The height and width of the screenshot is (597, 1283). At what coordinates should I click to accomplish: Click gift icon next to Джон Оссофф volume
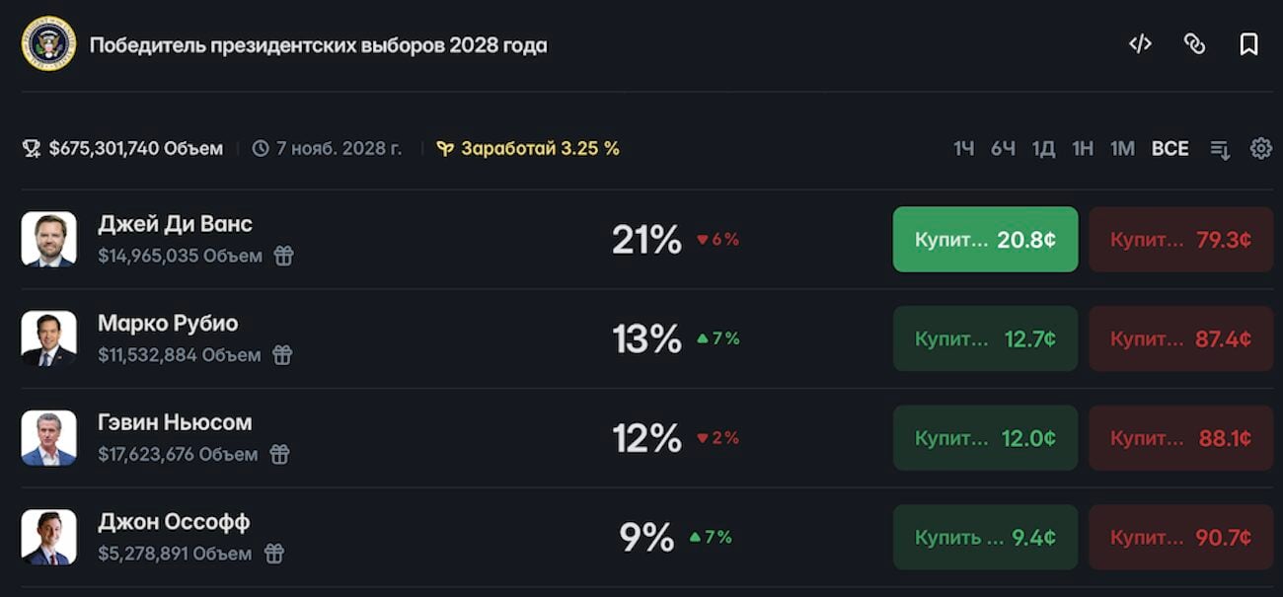pos(273,554)
